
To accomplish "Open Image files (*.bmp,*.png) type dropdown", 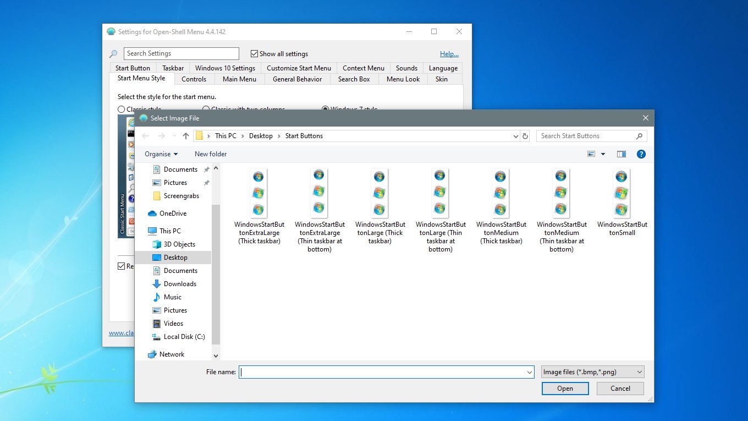I will (x=592, y=372).
